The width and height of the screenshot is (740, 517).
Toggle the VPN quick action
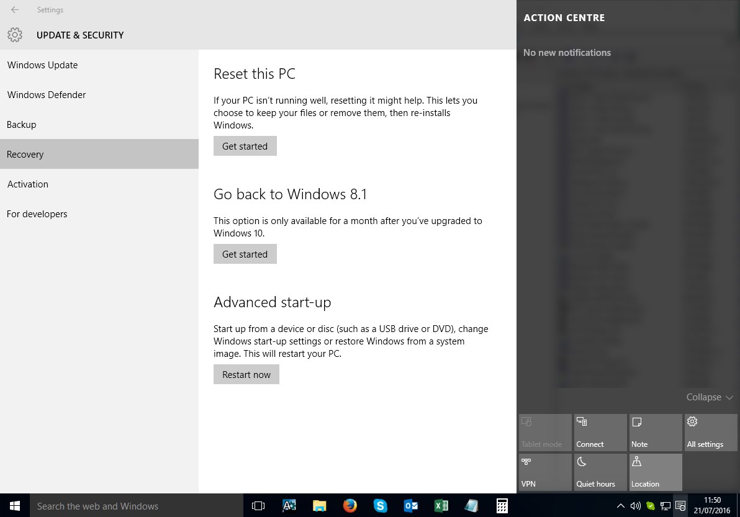(545, 472)
